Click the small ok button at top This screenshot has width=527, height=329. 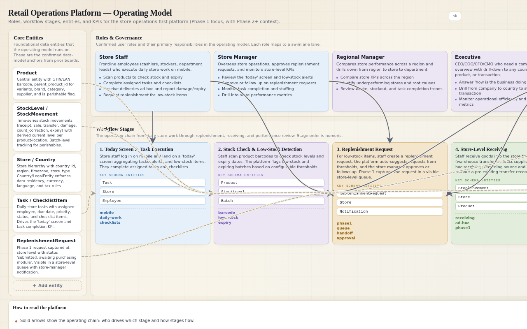click(455, 16)
